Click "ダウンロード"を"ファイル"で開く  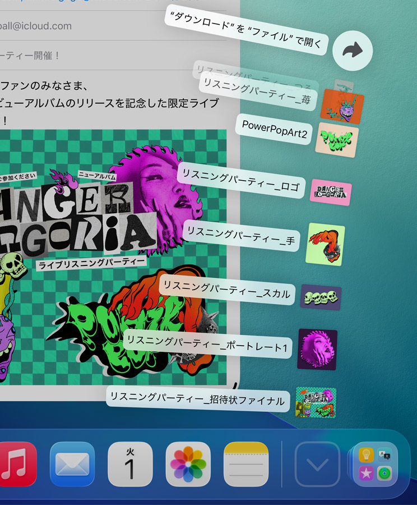point(245,33)
